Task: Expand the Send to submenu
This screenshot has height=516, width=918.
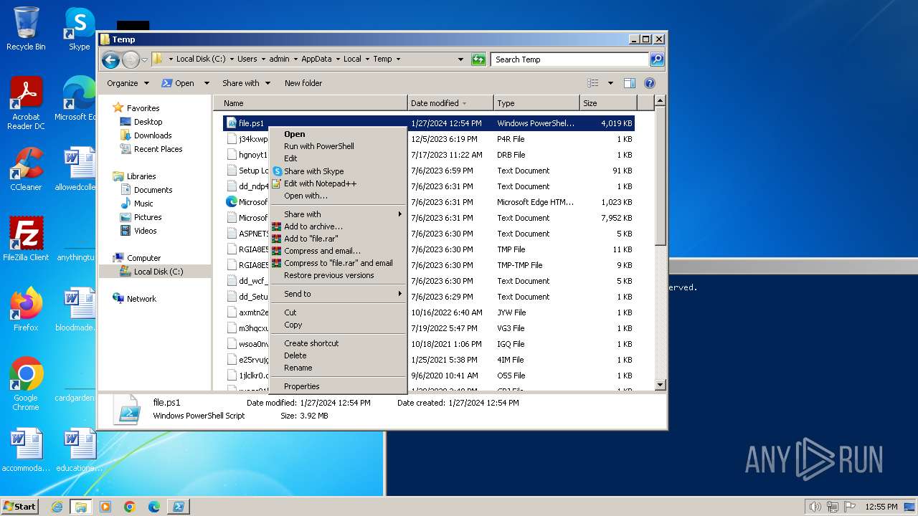Action: tap(338, 294)
